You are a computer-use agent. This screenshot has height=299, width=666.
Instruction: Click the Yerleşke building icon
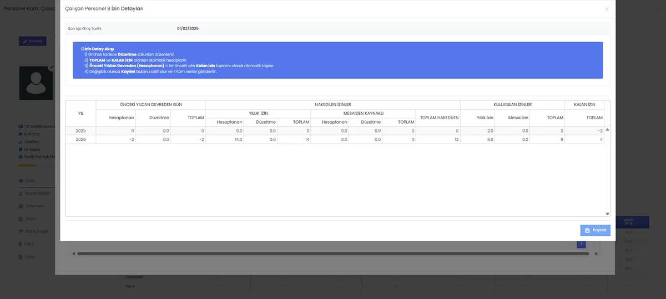pyautogui.click(x=21, y=149)
